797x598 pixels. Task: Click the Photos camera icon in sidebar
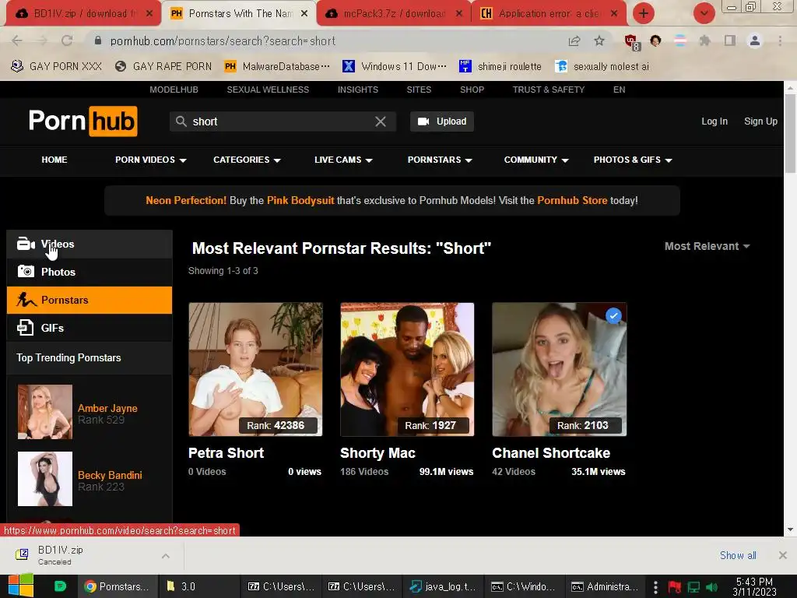(x=26, y=272)
